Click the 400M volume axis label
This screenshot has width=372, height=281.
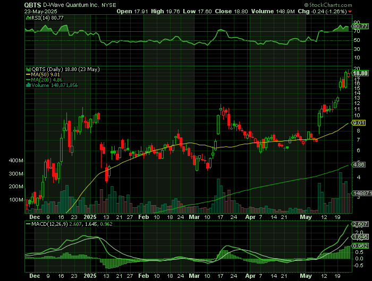click(16, 161)
